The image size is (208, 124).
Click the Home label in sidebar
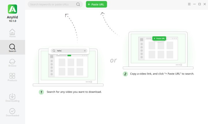[x=12, y=37]
